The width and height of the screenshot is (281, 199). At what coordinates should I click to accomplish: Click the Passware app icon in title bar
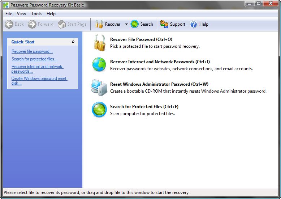tap(6, 5)
